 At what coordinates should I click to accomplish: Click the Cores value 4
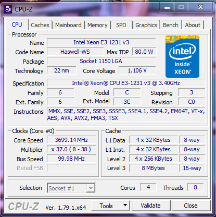(148, 187)
